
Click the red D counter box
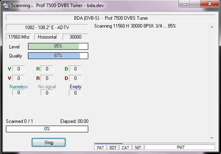[75, 78]
